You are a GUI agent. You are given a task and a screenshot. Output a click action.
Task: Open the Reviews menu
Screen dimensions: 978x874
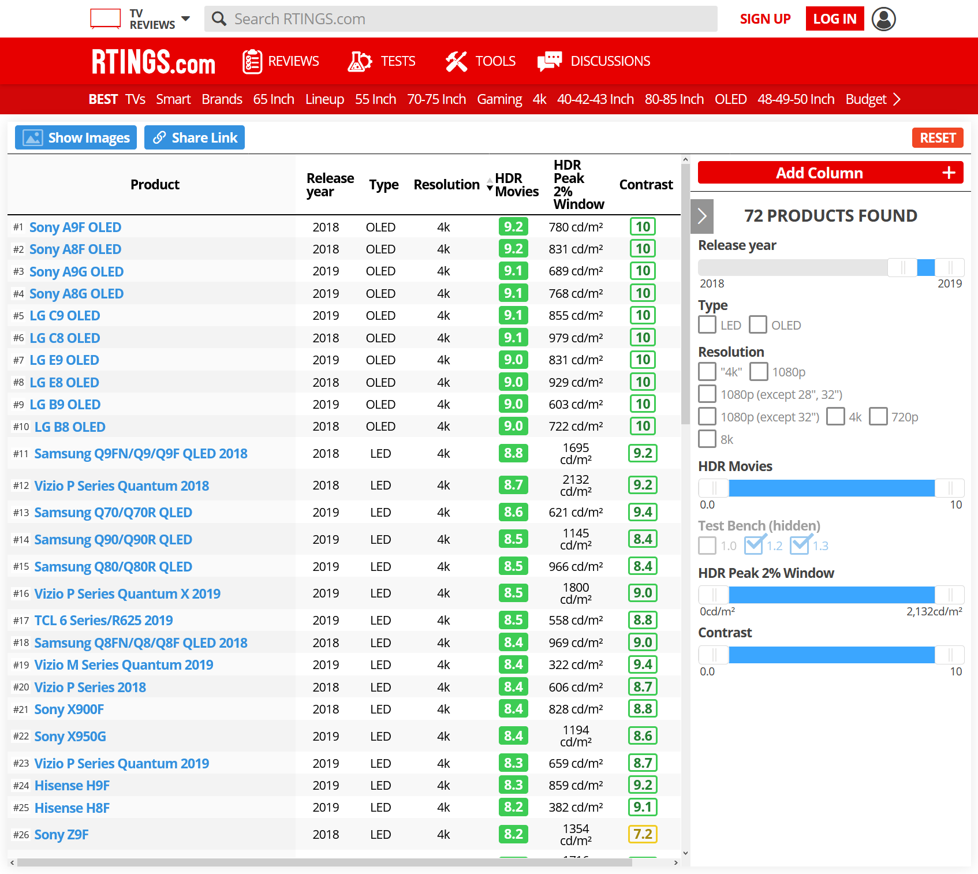281,61
